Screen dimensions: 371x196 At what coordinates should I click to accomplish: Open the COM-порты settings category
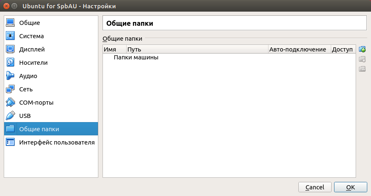pos(36,103)
